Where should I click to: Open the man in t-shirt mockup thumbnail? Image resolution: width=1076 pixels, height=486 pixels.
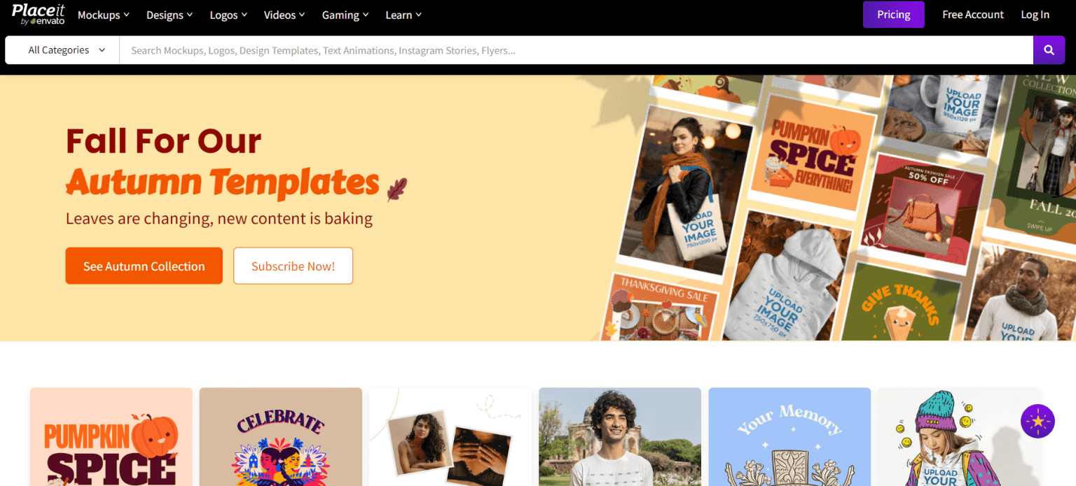pos(619,437)
